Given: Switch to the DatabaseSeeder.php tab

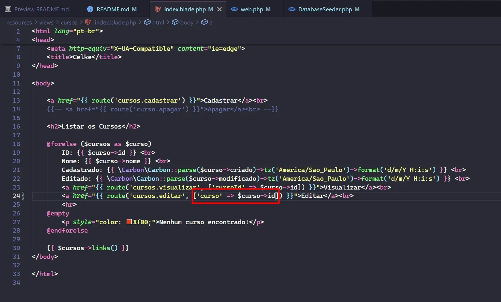Looking at the screenshot, I should 325,9.
